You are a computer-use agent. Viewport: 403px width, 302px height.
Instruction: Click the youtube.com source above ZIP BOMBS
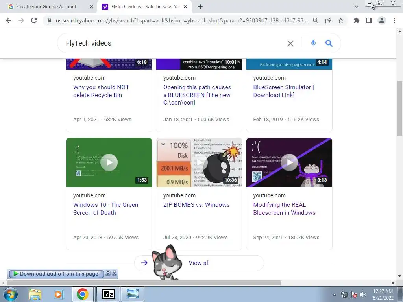(179, 195)
